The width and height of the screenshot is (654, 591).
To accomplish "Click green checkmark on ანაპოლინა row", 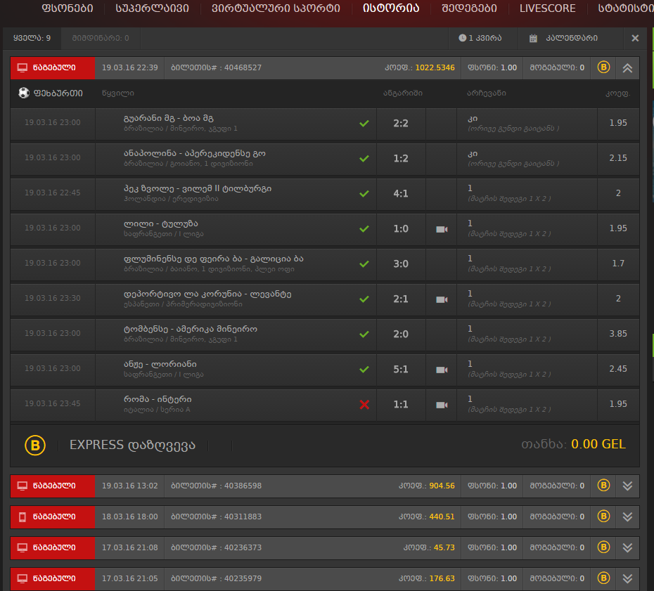I will pyautogui.click(x=364, y=158).
